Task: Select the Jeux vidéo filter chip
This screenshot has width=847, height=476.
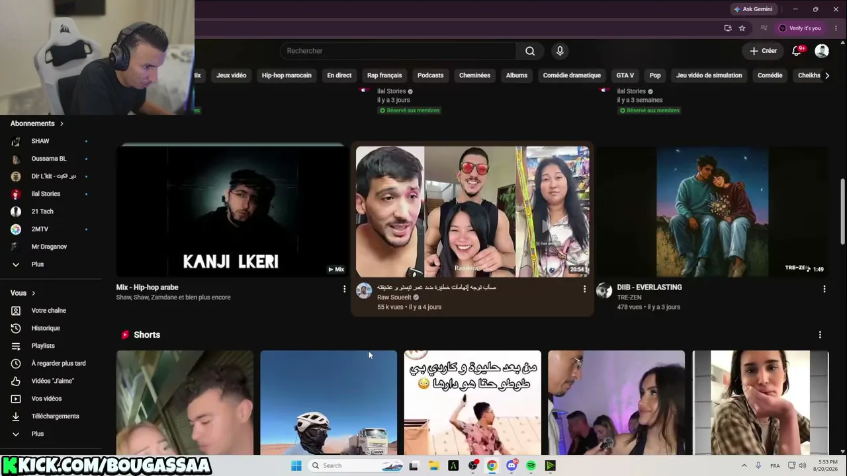Action: pos(231,75)
